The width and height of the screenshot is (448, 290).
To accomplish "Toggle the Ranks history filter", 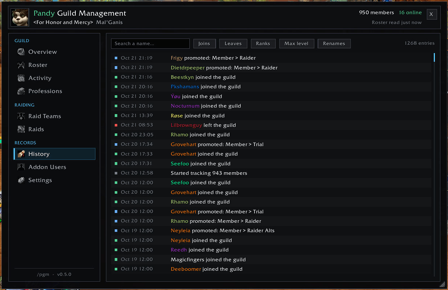I will (263, 44).
